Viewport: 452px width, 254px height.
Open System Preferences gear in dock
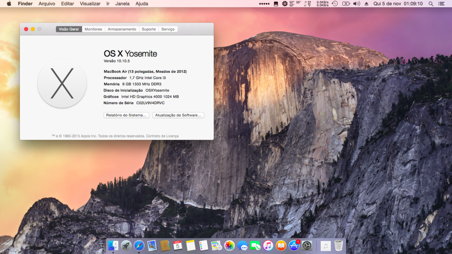[307, 245]
